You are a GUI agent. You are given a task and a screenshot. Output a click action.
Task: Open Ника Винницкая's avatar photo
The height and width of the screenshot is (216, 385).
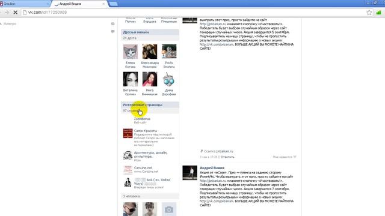tap(150, 79)
